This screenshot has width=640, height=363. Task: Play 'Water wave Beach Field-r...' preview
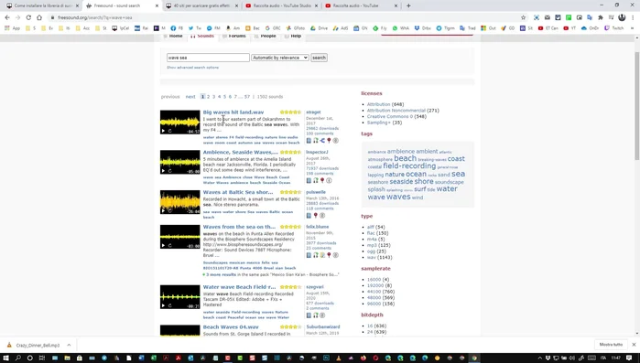[x=163, y=305]
